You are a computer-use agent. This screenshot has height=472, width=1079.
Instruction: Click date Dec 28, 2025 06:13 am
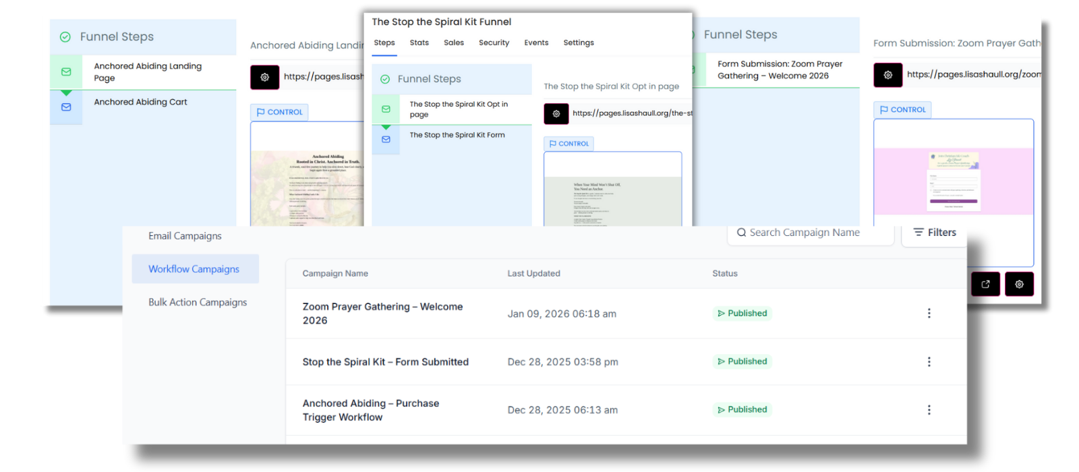point(562,410)
